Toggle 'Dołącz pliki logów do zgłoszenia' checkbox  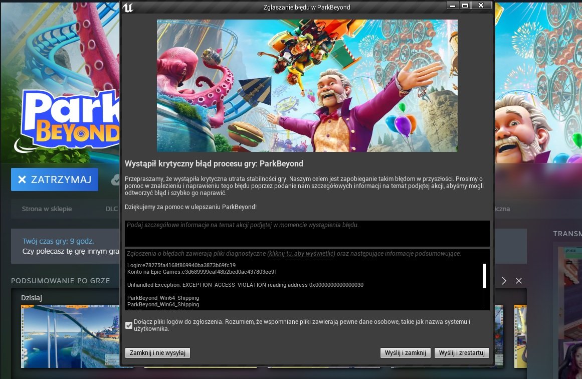tap(129, 325)
